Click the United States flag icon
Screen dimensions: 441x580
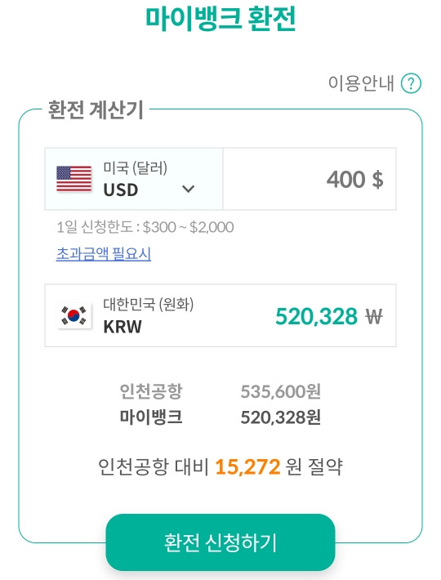click(x=74, y=179)
